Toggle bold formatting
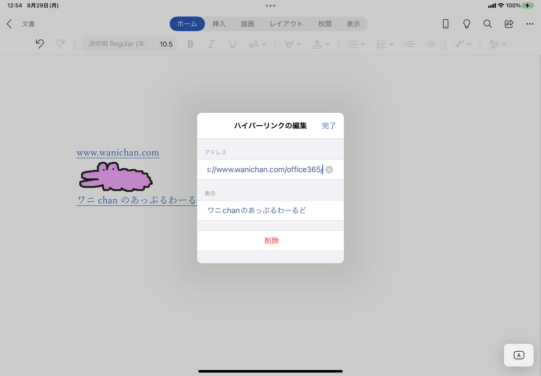This screenshot has height=376, width=541. pyautogui.click(x=190, y=44)
